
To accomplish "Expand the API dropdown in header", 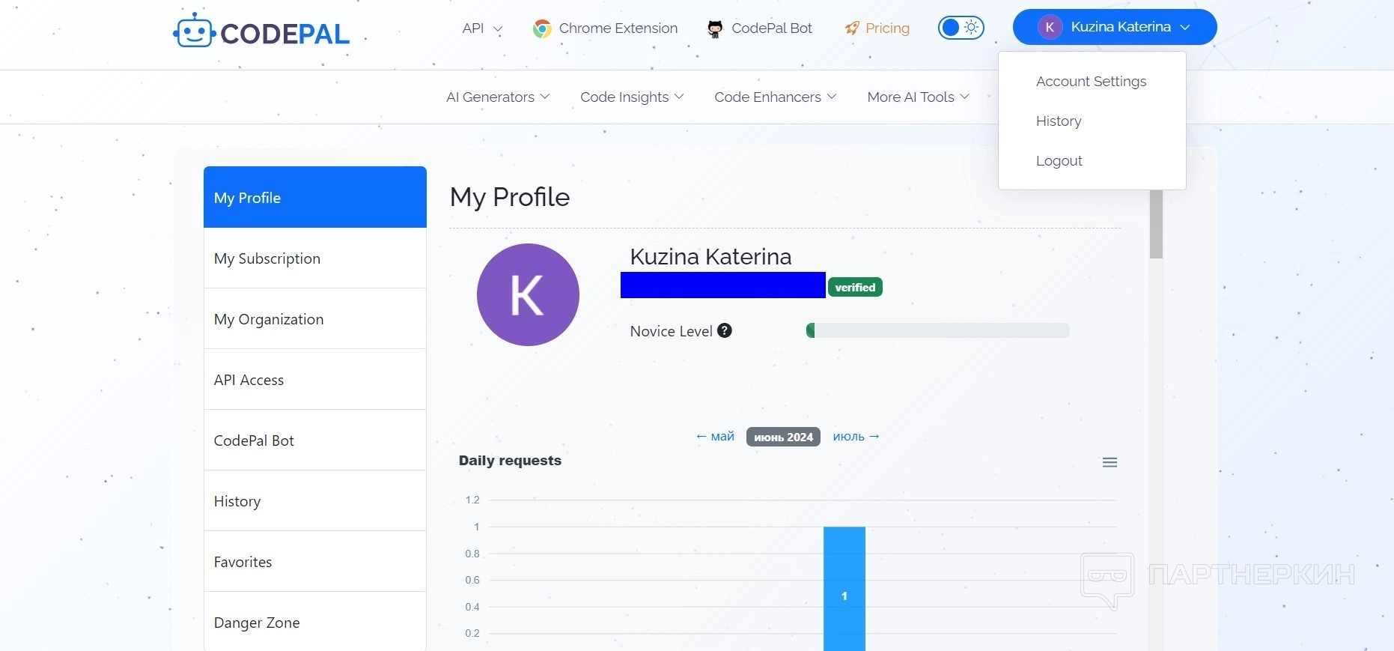I will 482,28.
